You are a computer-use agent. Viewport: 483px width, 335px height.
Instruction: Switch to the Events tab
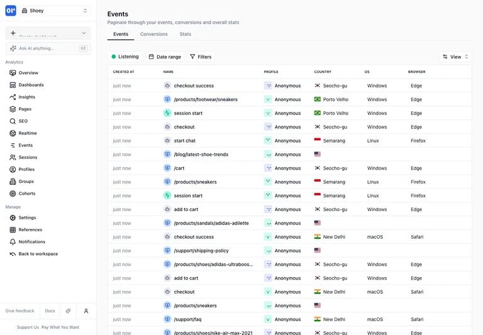pos(121,34)
